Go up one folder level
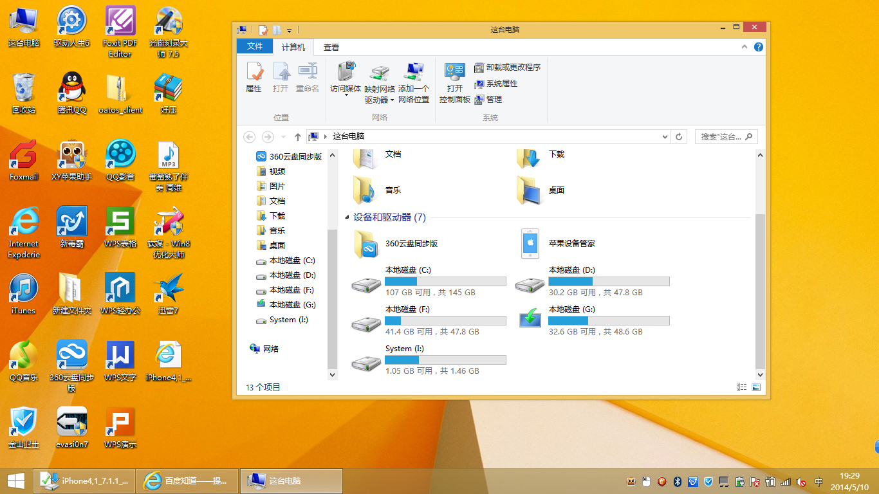This screenshot has width=879, height=494. (x=298, y=137)
